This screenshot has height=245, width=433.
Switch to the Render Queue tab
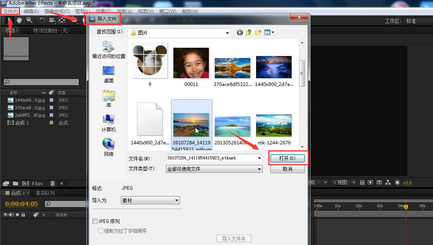[x=45, y=193]
